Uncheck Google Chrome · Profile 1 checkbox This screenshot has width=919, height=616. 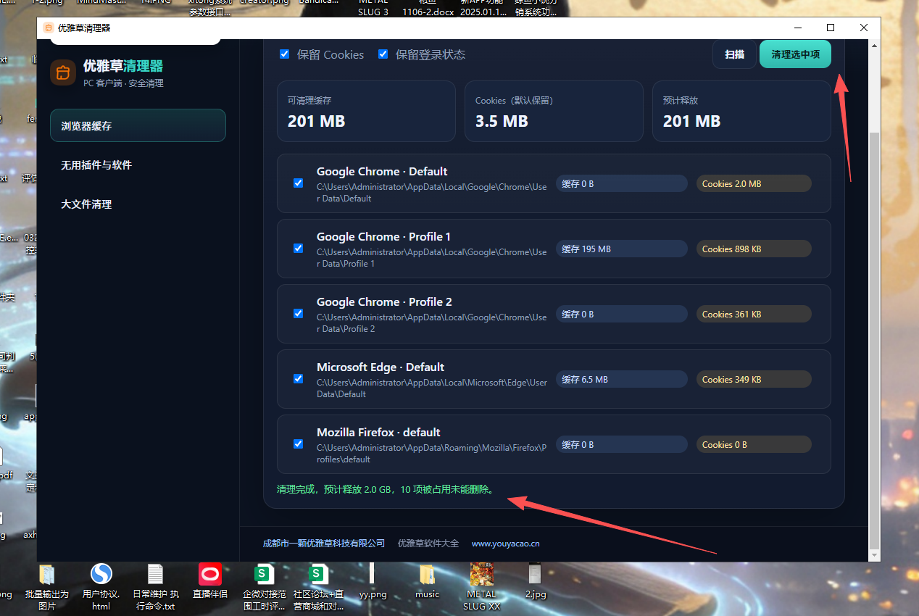pyautogui.click(x=298, y=249)
